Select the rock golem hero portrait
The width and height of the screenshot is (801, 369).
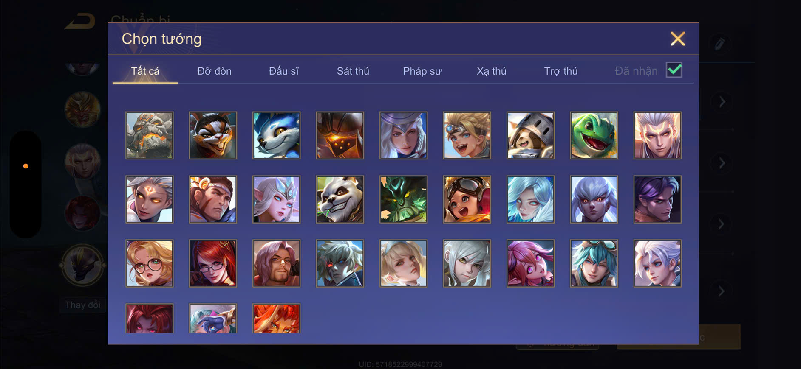[x=150, y=136]
